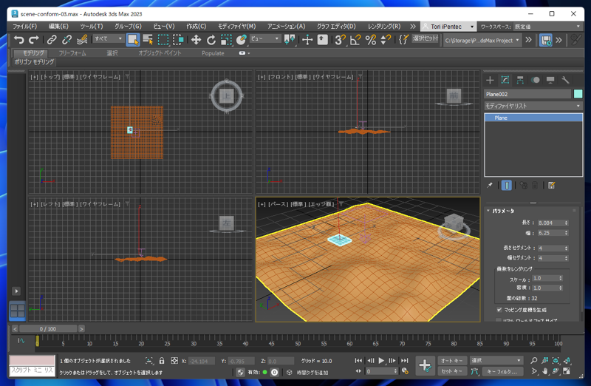The height and width of the screenshot is (386, 591).
Task: Open レンダリング(R) menu
Action: 384,27
